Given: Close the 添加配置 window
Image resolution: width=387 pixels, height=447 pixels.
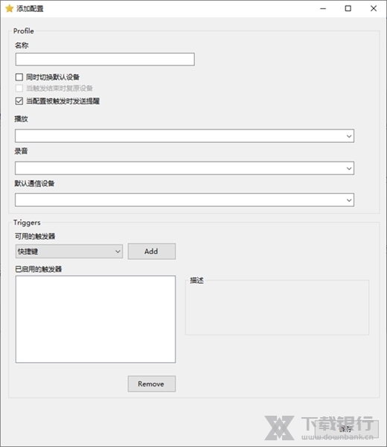Looking at the screenshot, I should 374,8.
